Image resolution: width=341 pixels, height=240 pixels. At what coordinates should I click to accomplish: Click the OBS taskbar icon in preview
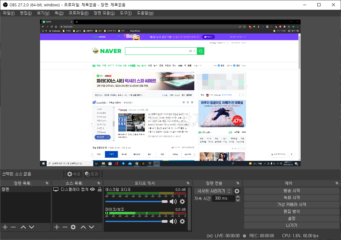(156, 163)
